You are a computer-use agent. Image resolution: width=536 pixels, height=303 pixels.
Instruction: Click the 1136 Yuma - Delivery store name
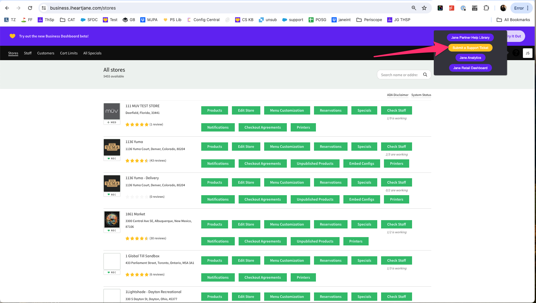(142, 178)
